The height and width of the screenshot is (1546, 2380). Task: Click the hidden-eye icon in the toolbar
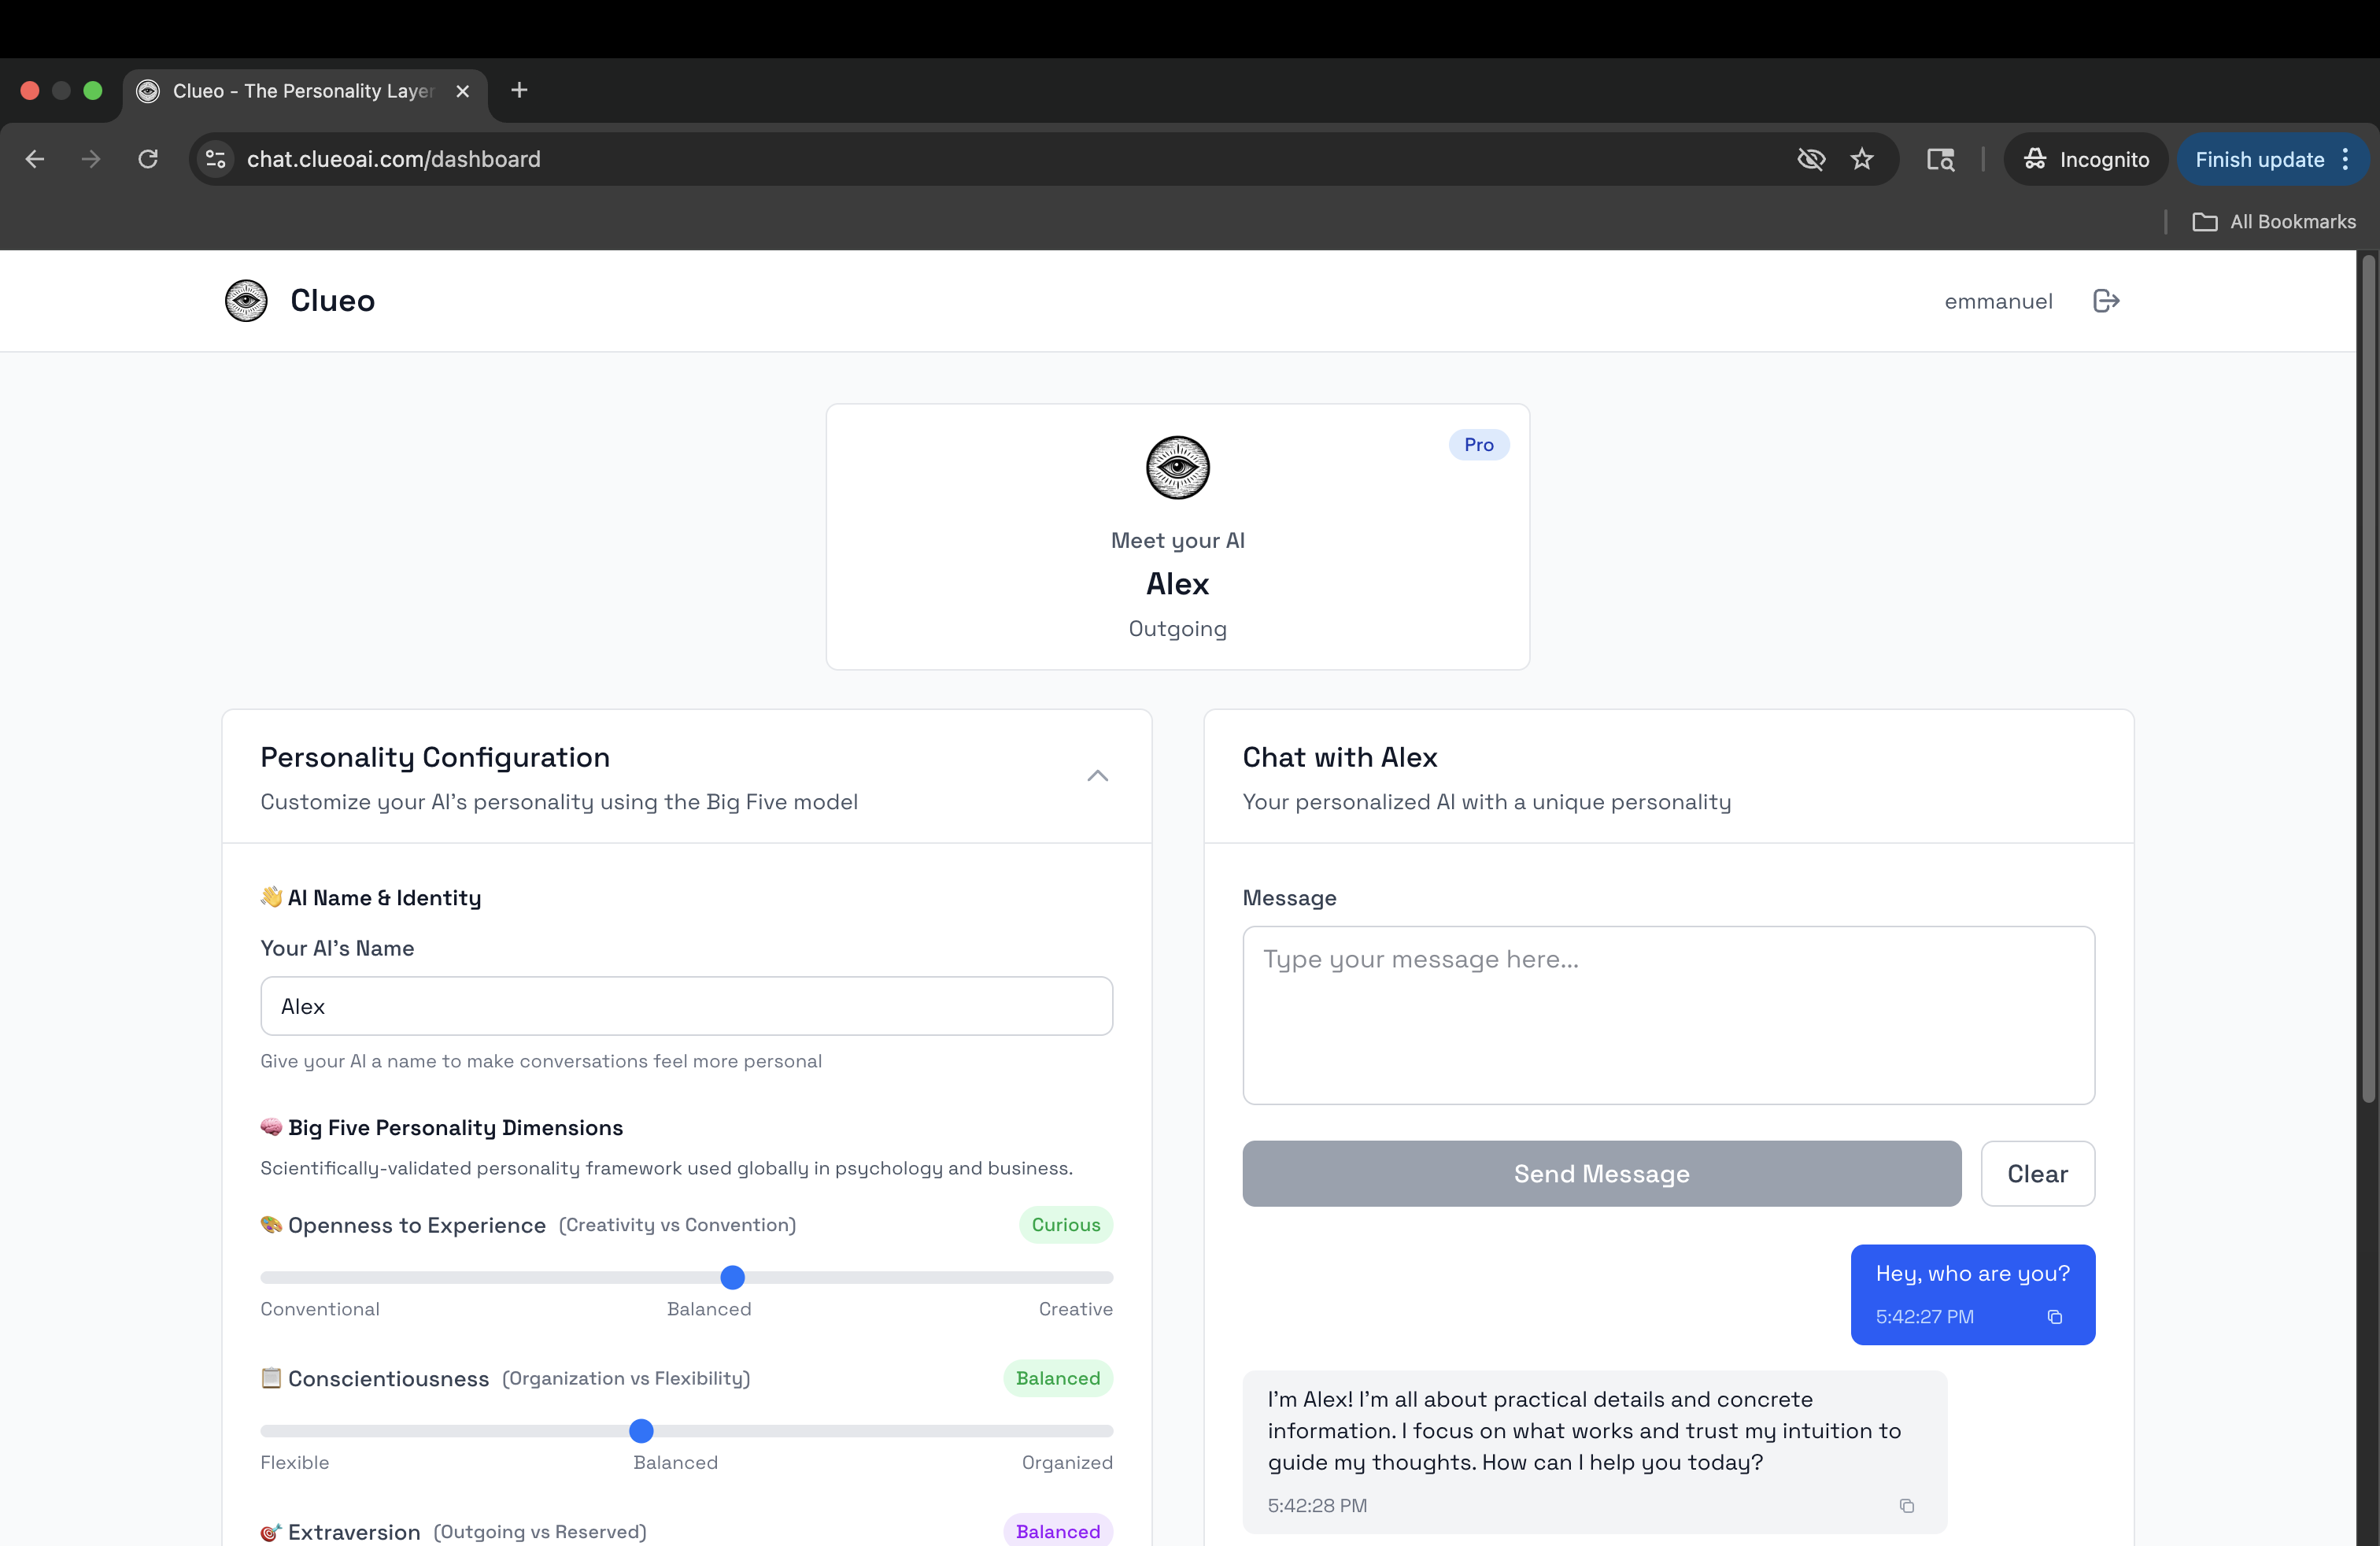(x=1810, y=159)
